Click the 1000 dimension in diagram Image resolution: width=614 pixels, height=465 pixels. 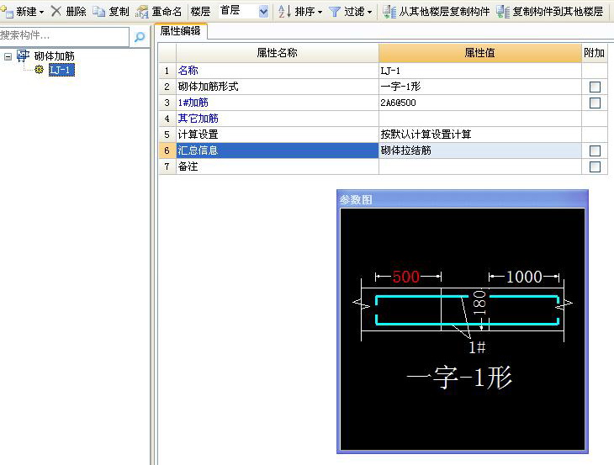click(524, 277)
